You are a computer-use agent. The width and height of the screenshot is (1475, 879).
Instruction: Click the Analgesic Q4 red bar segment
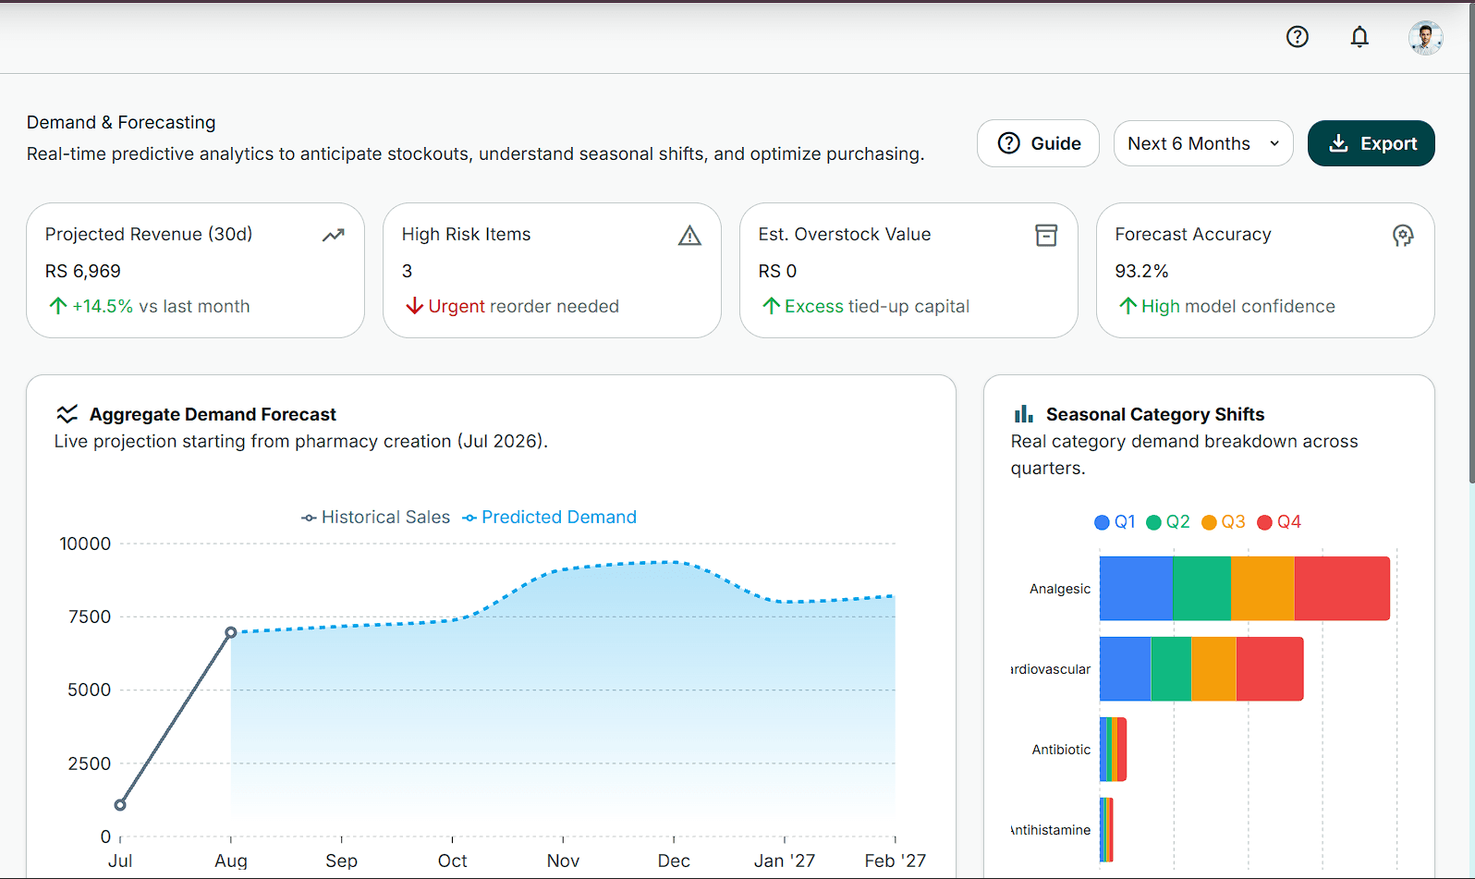point(1342,589)
